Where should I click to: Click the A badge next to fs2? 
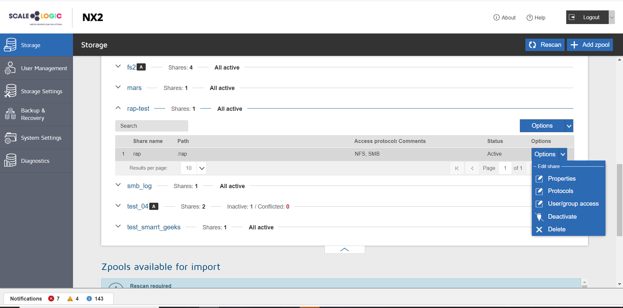tap(141, 67)
